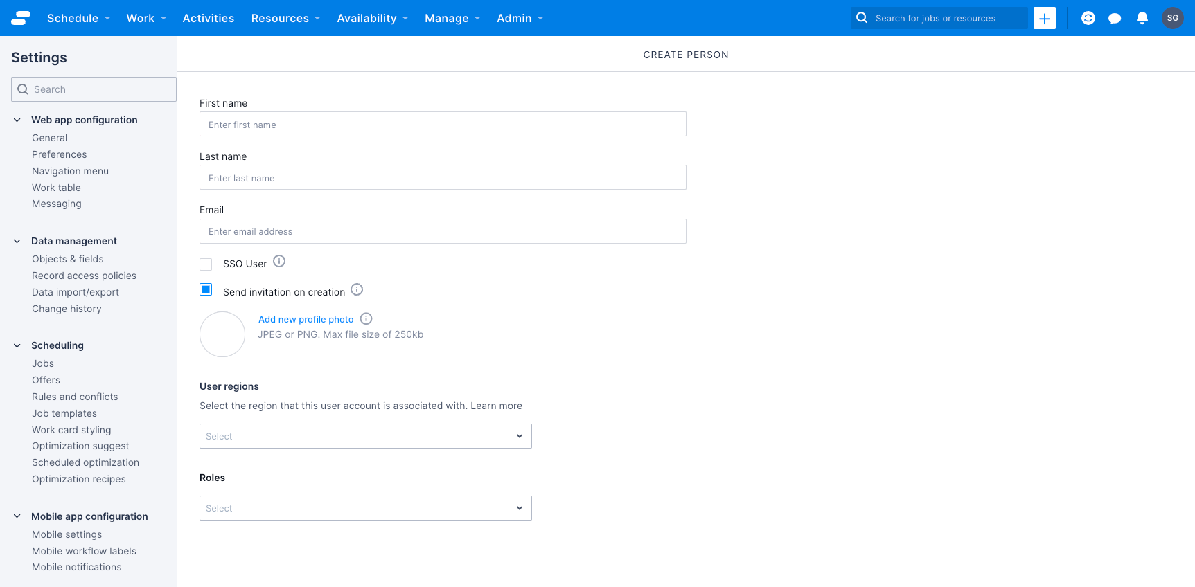The height and width of the screenshot is (587, 1195).
Task: Focus the First name field
Action: [x=443, y=124]
